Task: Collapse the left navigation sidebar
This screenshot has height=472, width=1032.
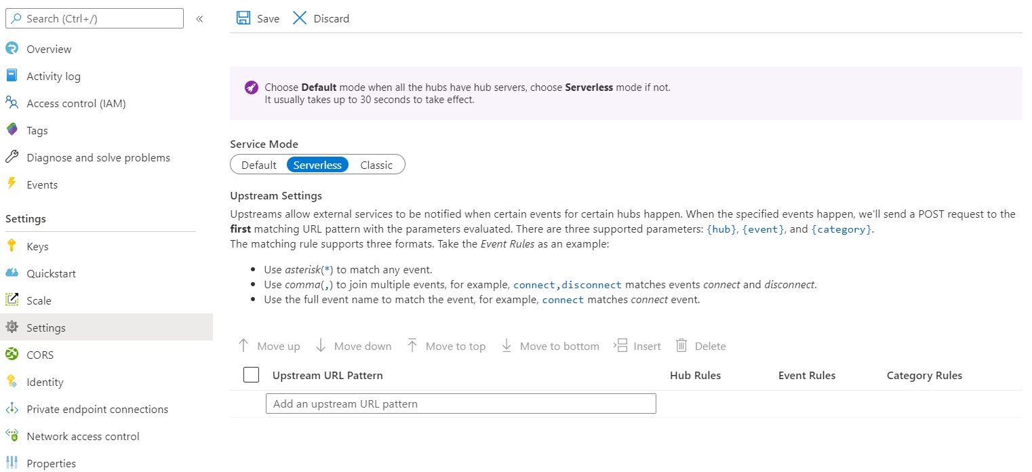Action: tap(199, 18)
